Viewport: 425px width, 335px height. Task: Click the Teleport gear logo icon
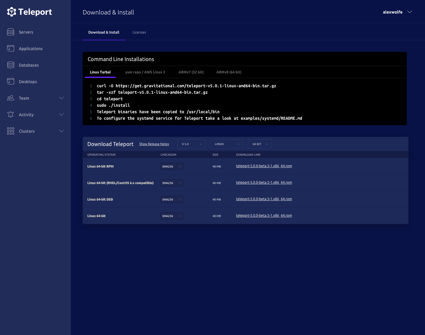click(x=12, y=12)
